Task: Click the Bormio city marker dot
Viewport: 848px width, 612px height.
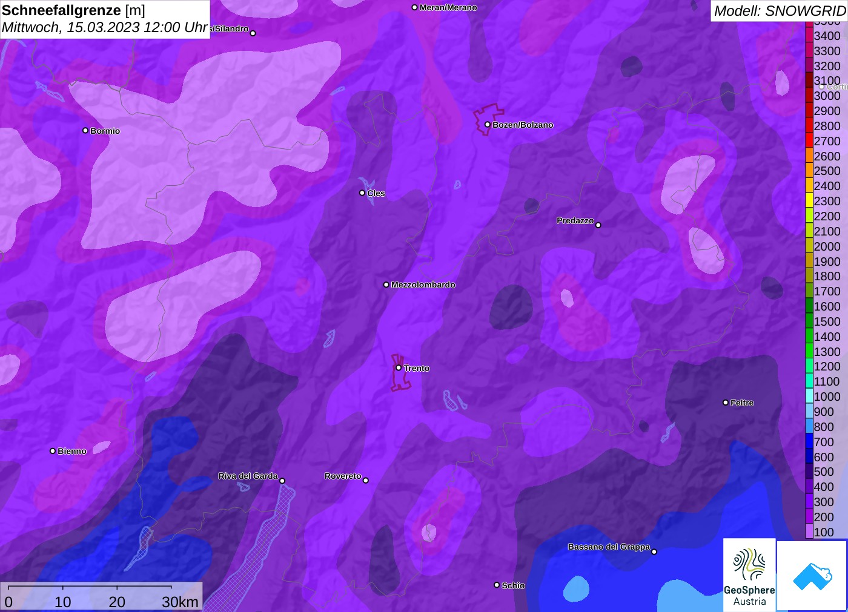Action: pos(85,131)
